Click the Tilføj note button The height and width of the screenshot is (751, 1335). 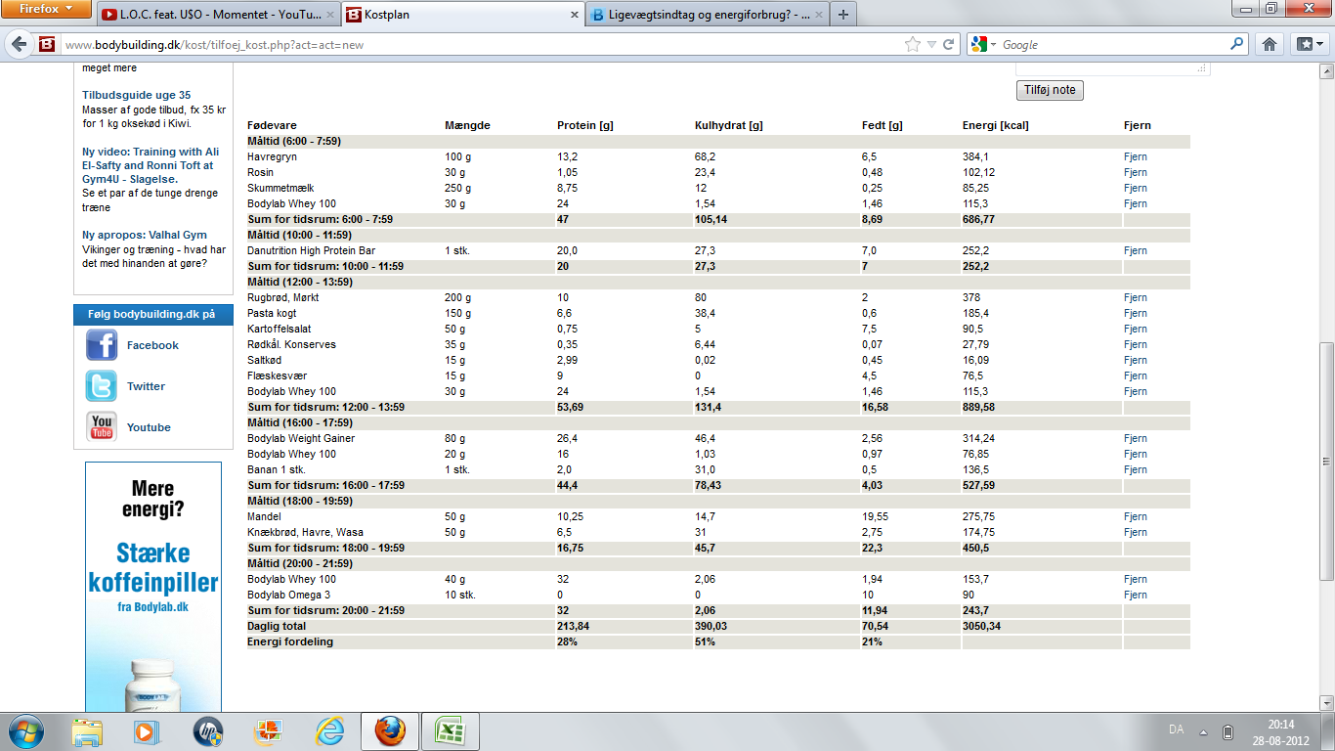[1050, 90]
